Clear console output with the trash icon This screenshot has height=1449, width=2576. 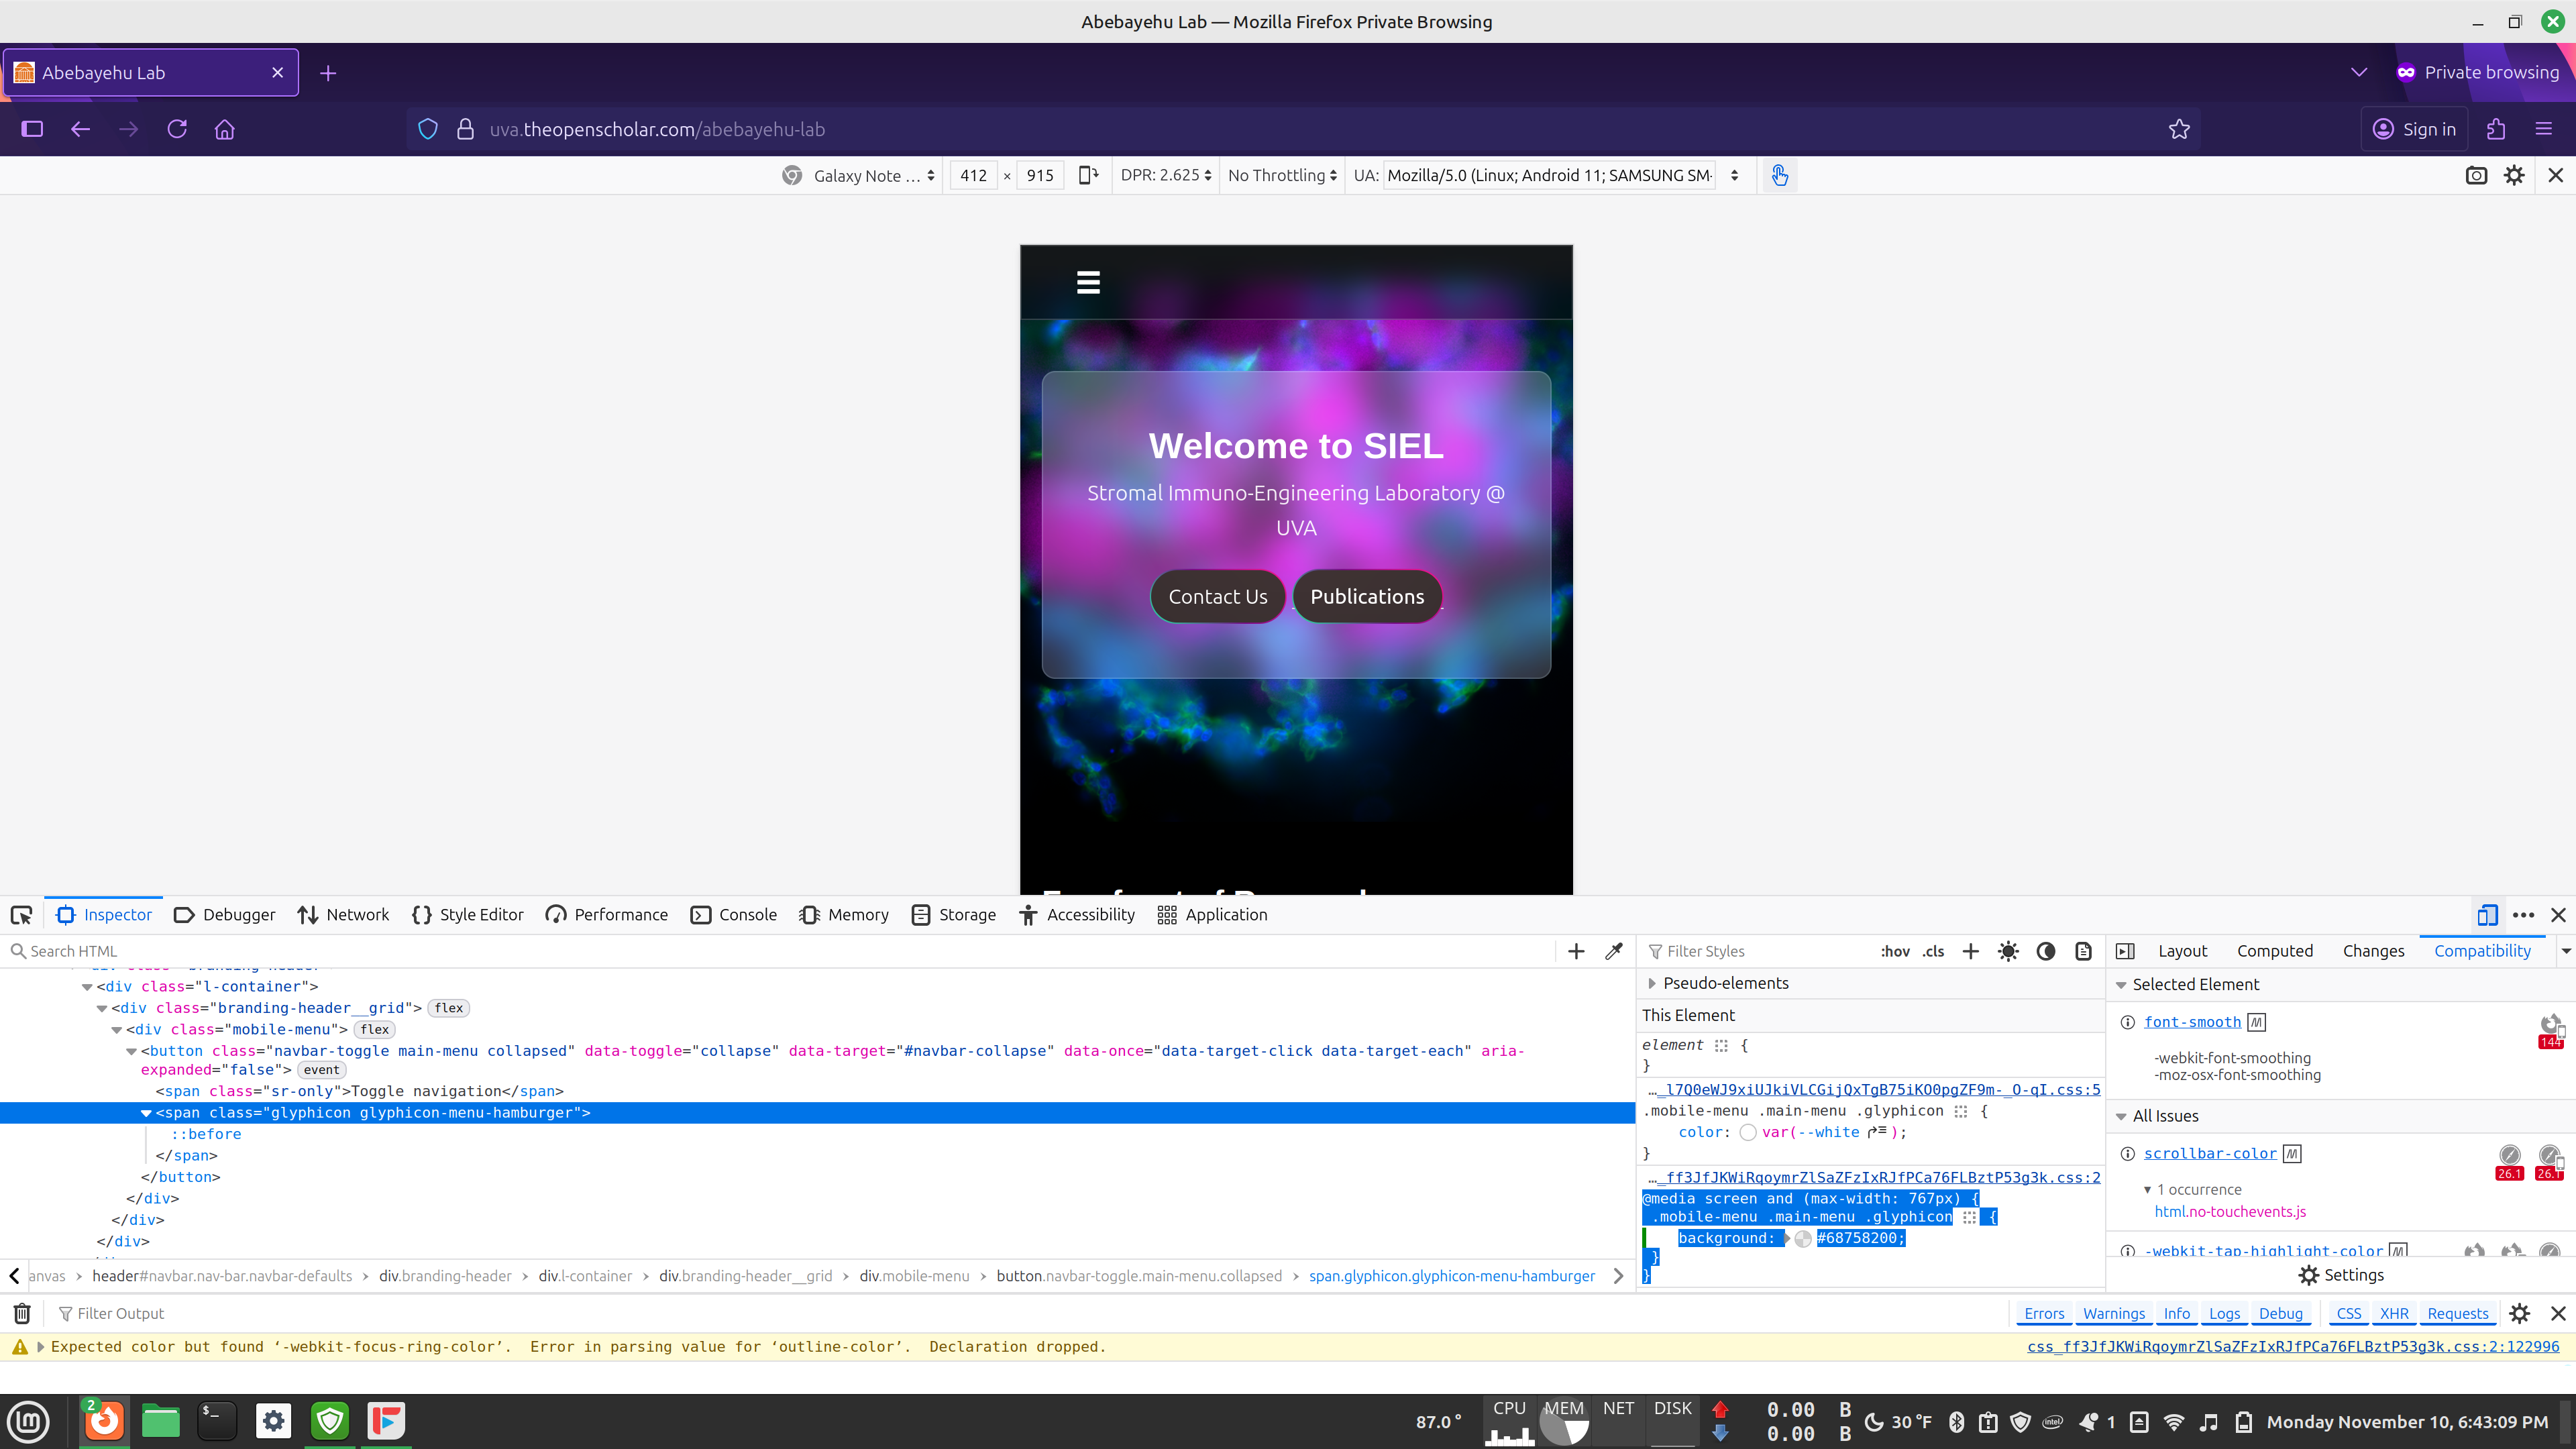point(22,1313)
